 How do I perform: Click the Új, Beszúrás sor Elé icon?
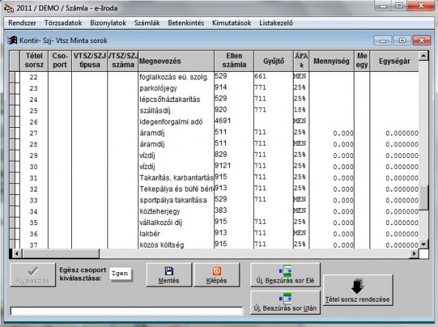285,270
